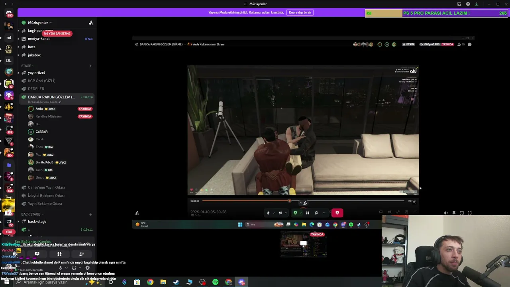Click the Devre dışı bırak button
This screenshot has width=510, height=287.
[300, 12]
